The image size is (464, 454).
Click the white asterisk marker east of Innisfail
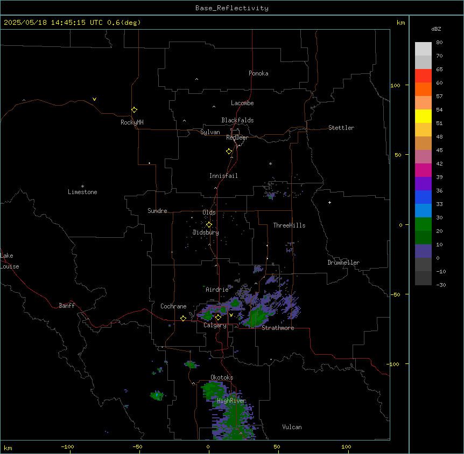[x=270, y=163]
